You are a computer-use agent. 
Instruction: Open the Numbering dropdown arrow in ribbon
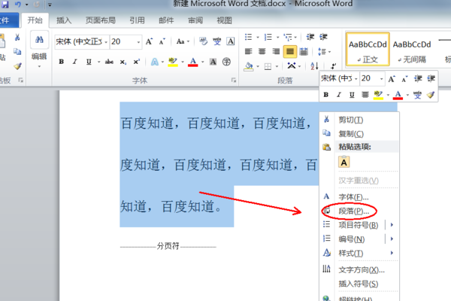pos(277,37)
